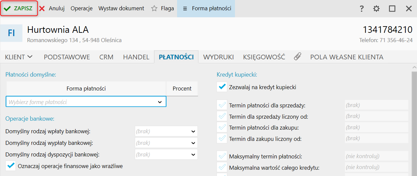417x176 pixels.
Task: Open the gear settings icon
Action: [376, 9]
